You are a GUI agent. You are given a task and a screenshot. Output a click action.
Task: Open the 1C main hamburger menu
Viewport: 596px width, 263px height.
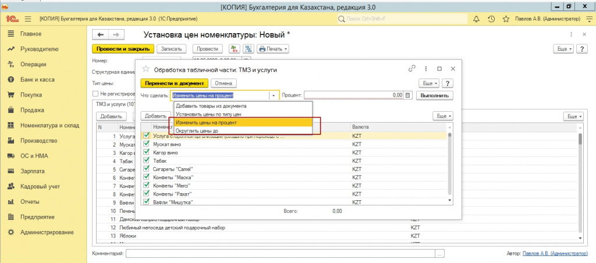pos(28,19)
